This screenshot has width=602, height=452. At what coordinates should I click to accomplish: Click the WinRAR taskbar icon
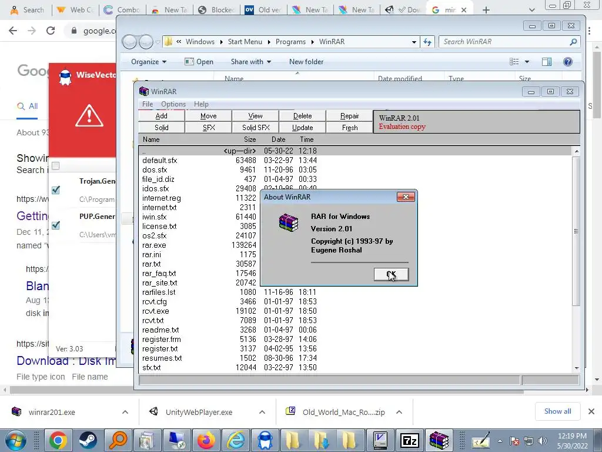click(439, 440)
